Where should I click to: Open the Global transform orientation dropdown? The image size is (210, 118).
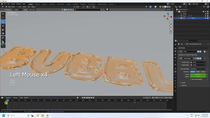click(77, 7)
